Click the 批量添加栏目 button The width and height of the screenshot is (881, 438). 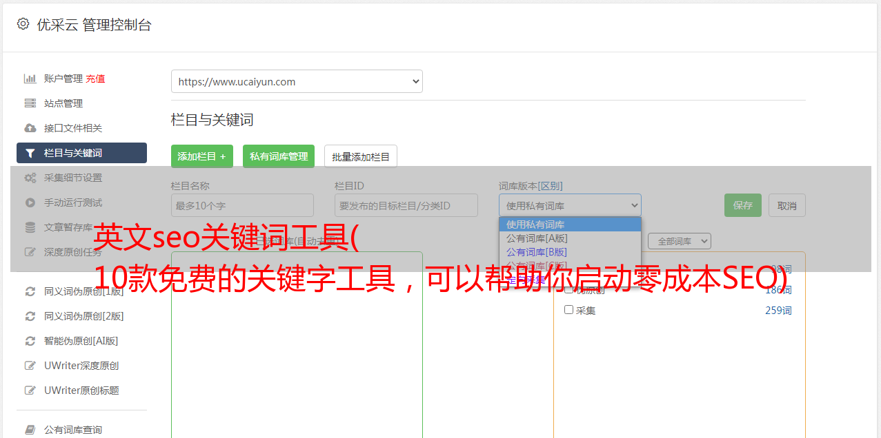click(x=361, y=156)
